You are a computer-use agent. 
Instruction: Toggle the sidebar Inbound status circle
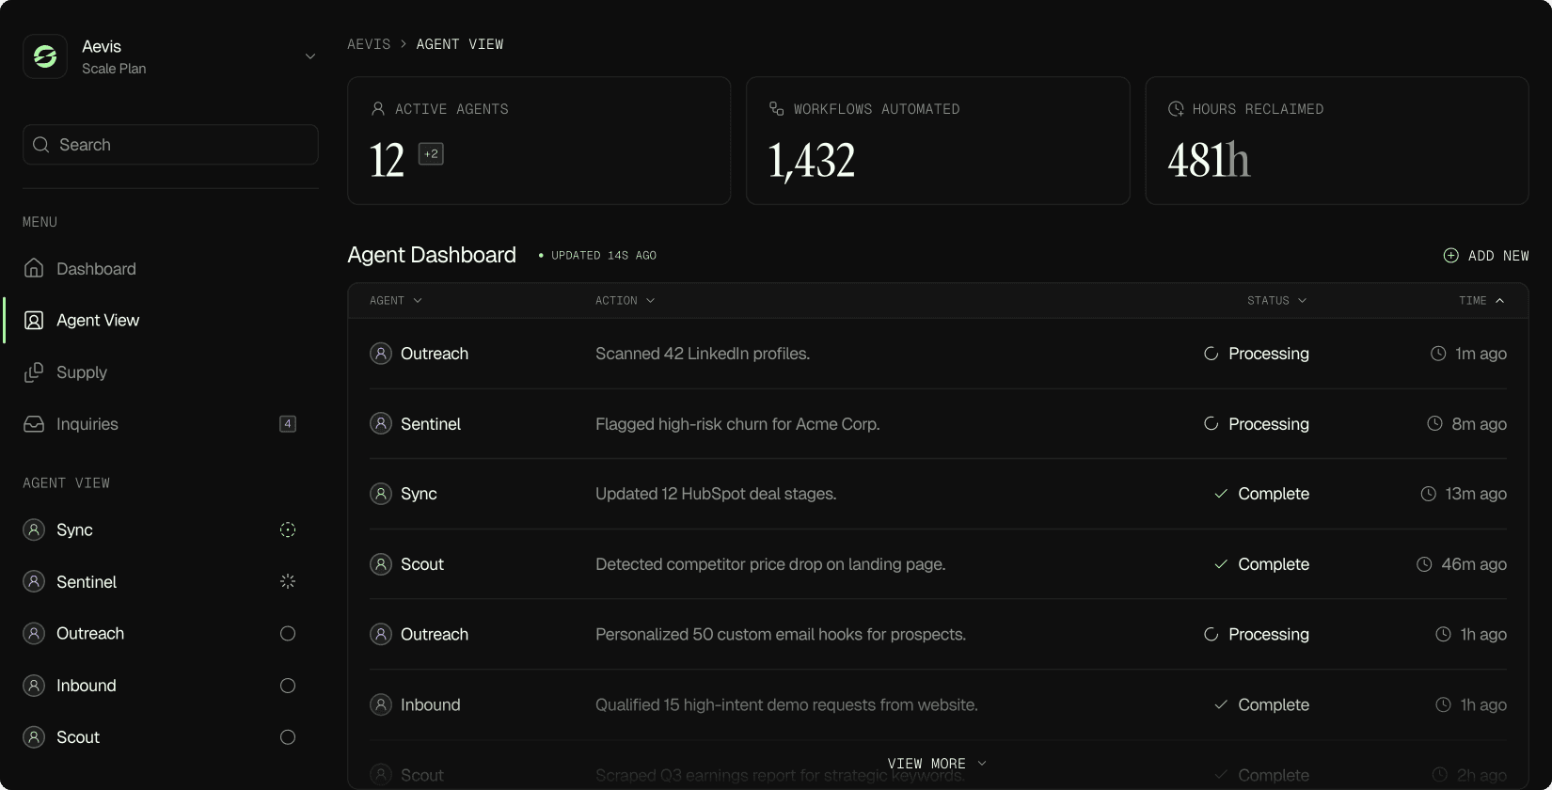288,686
